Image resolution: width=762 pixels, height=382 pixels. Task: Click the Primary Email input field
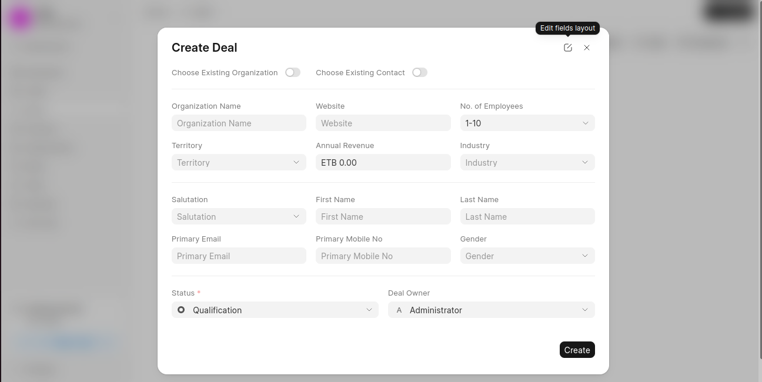coord(239,256)
